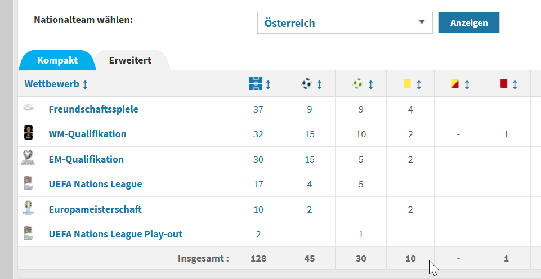Toggle sort arrows next to Wettbewerb
The height and width of the screenshot is (279, 541).
[x=85, y=84]
